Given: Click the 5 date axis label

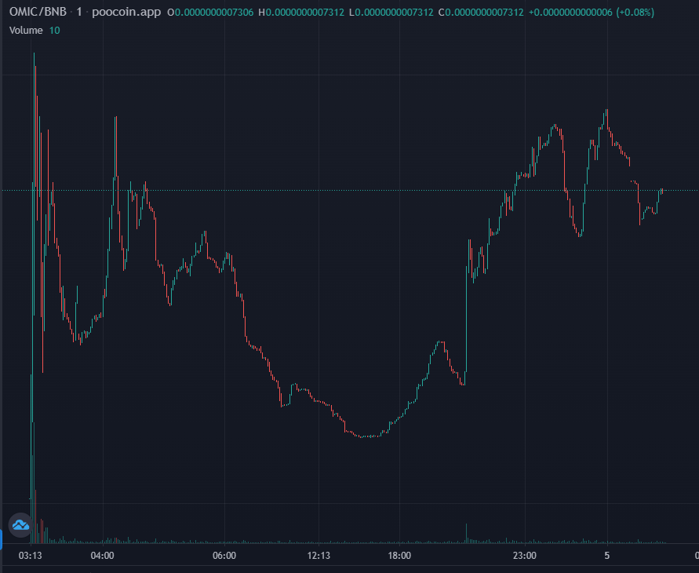Looking at the screenshot, I should (x=606, y=556).
